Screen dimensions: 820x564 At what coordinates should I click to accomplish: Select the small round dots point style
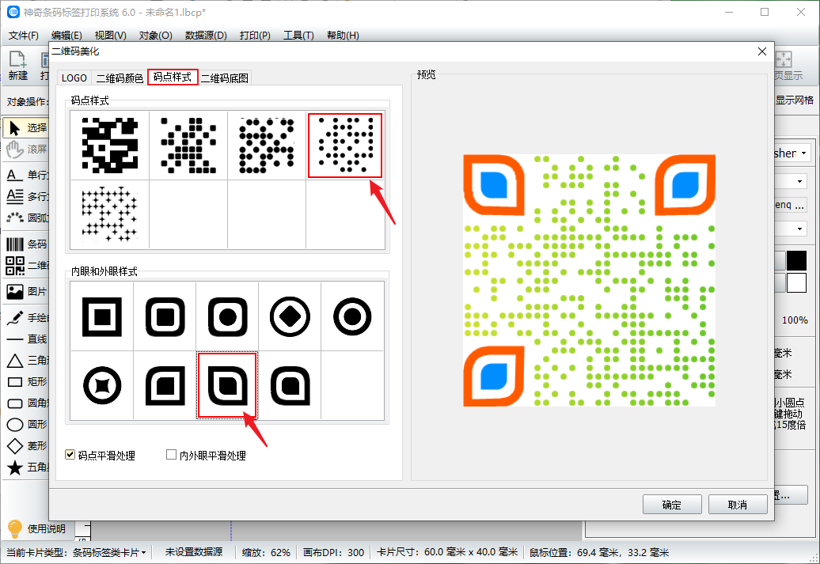tap(345, 146)
